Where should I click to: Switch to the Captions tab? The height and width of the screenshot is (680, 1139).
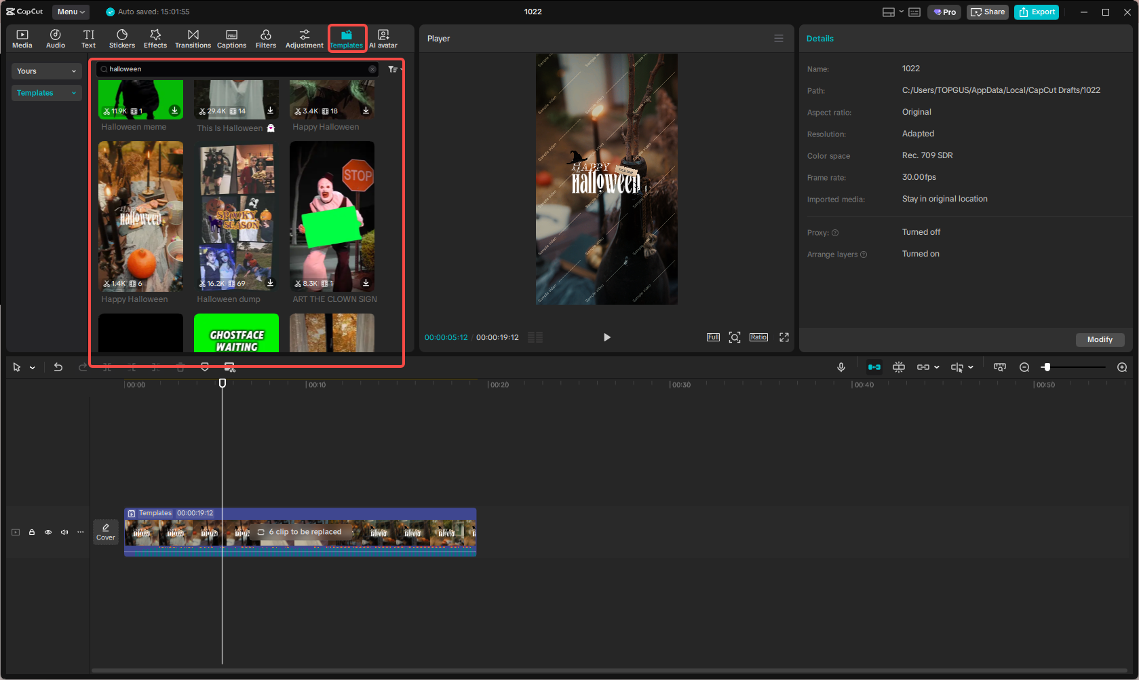point(231,38)
